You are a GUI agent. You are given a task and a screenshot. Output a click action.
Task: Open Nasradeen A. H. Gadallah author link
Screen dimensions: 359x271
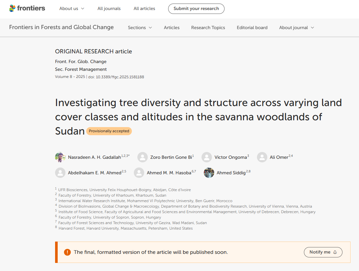tap(94, 157)
